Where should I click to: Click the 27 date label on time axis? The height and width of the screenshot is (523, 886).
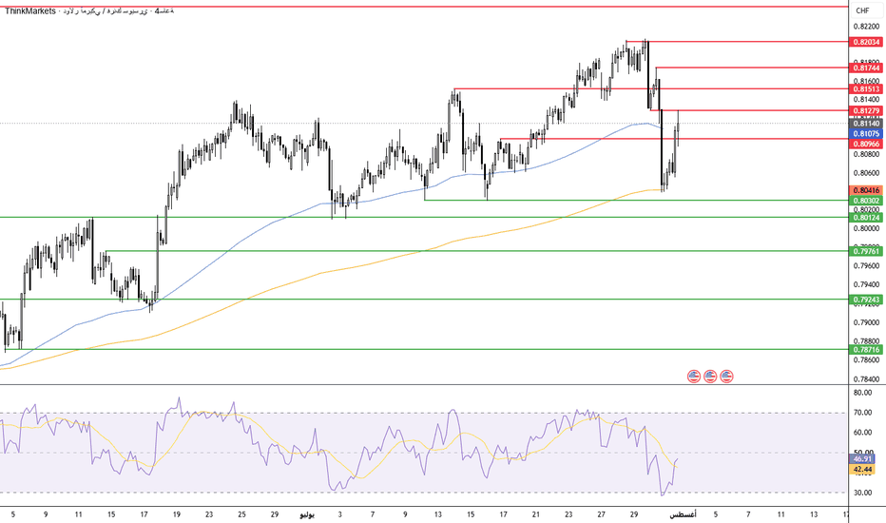[601, 514]
